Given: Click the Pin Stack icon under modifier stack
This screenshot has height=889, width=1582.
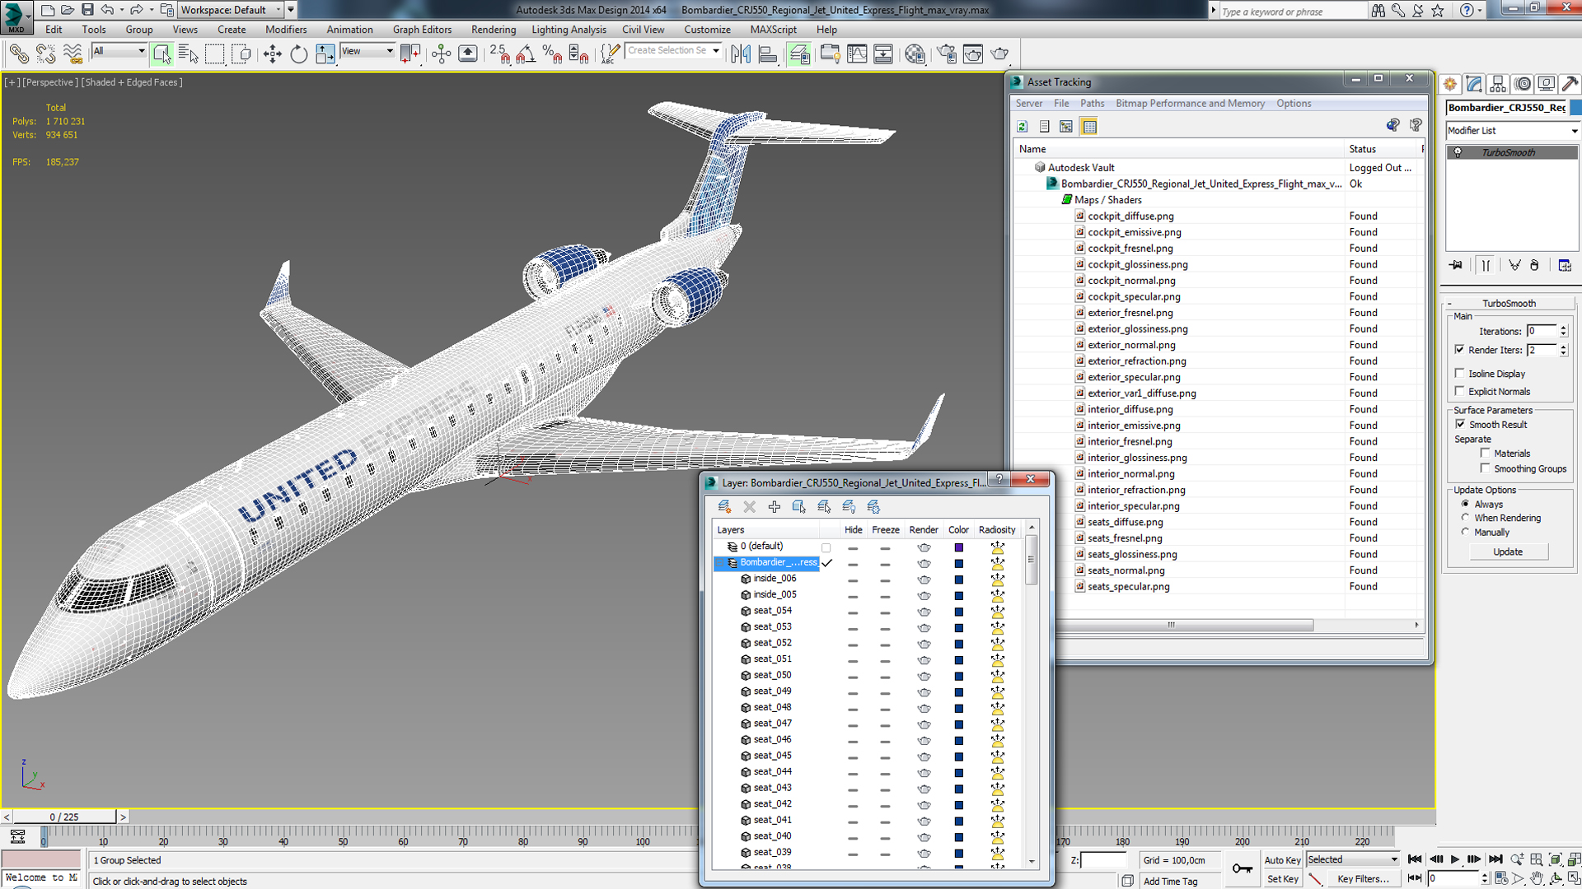Looking at the screenshot, I should click(x=1457, y=265).
